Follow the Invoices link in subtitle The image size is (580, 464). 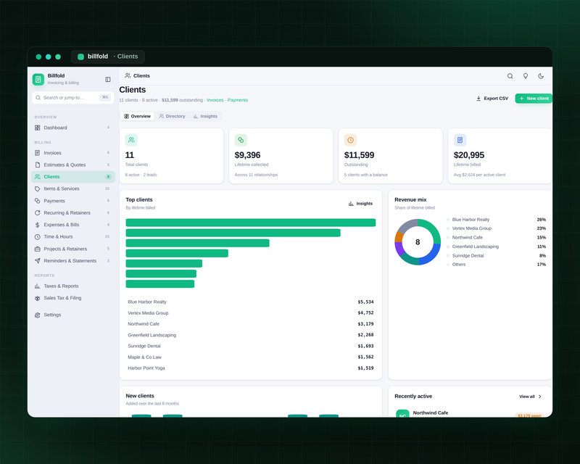(x=215, y=100)
